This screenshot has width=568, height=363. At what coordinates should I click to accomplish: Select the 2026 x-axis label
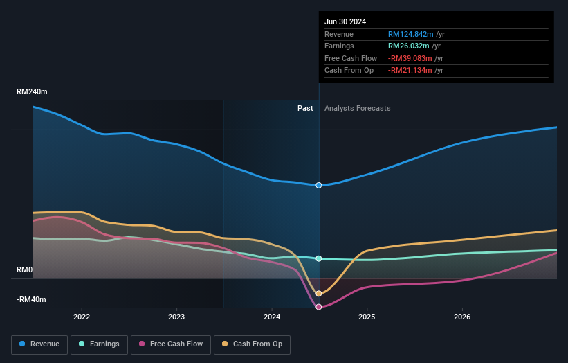click(462, 317)
